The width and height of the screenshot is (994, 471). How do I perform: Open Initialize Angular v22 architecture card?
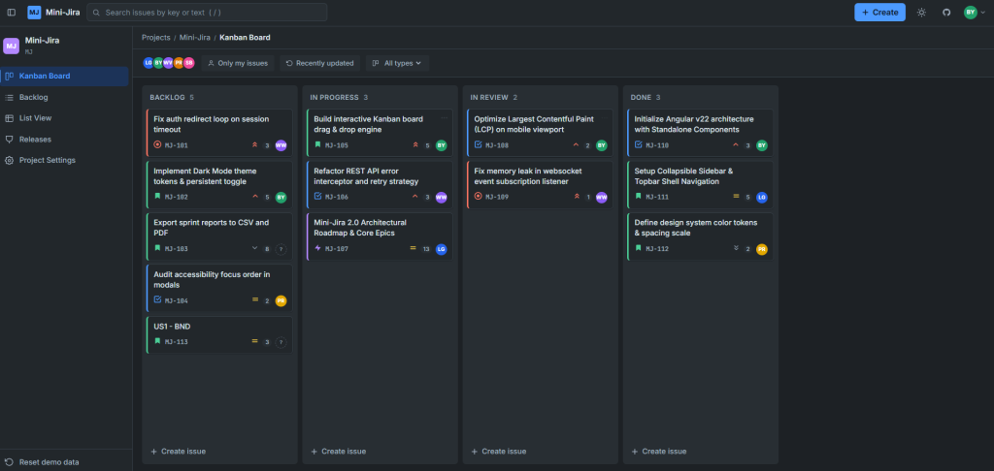701,133
